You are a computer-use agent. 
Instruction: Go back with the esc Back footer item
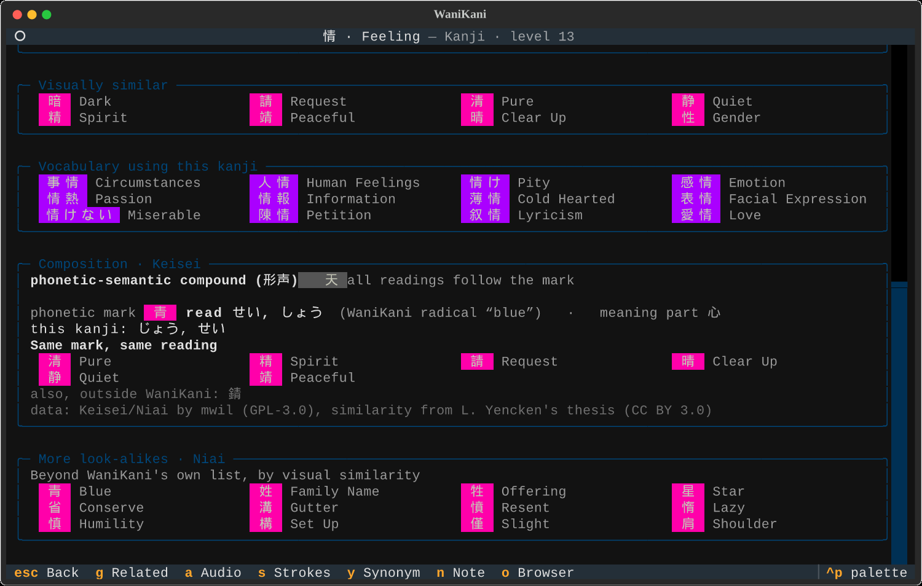(x=47, y=572)
